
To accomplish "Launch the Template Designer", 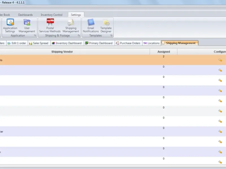I will (106, 26).
